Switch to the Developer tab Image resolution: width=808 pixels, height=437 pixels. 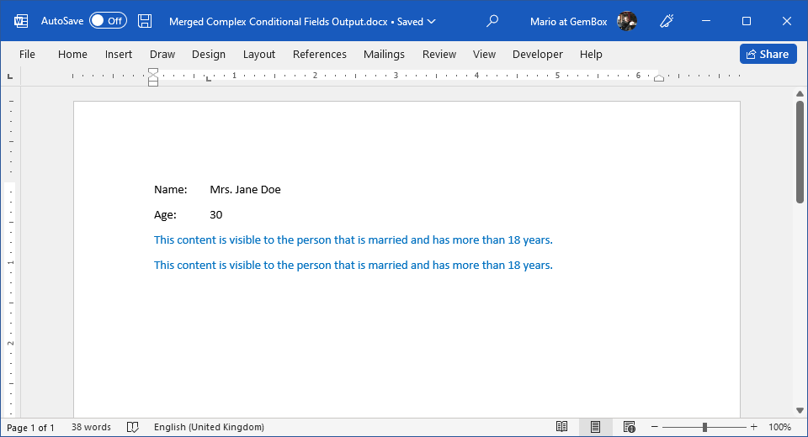tap(537, 54)
